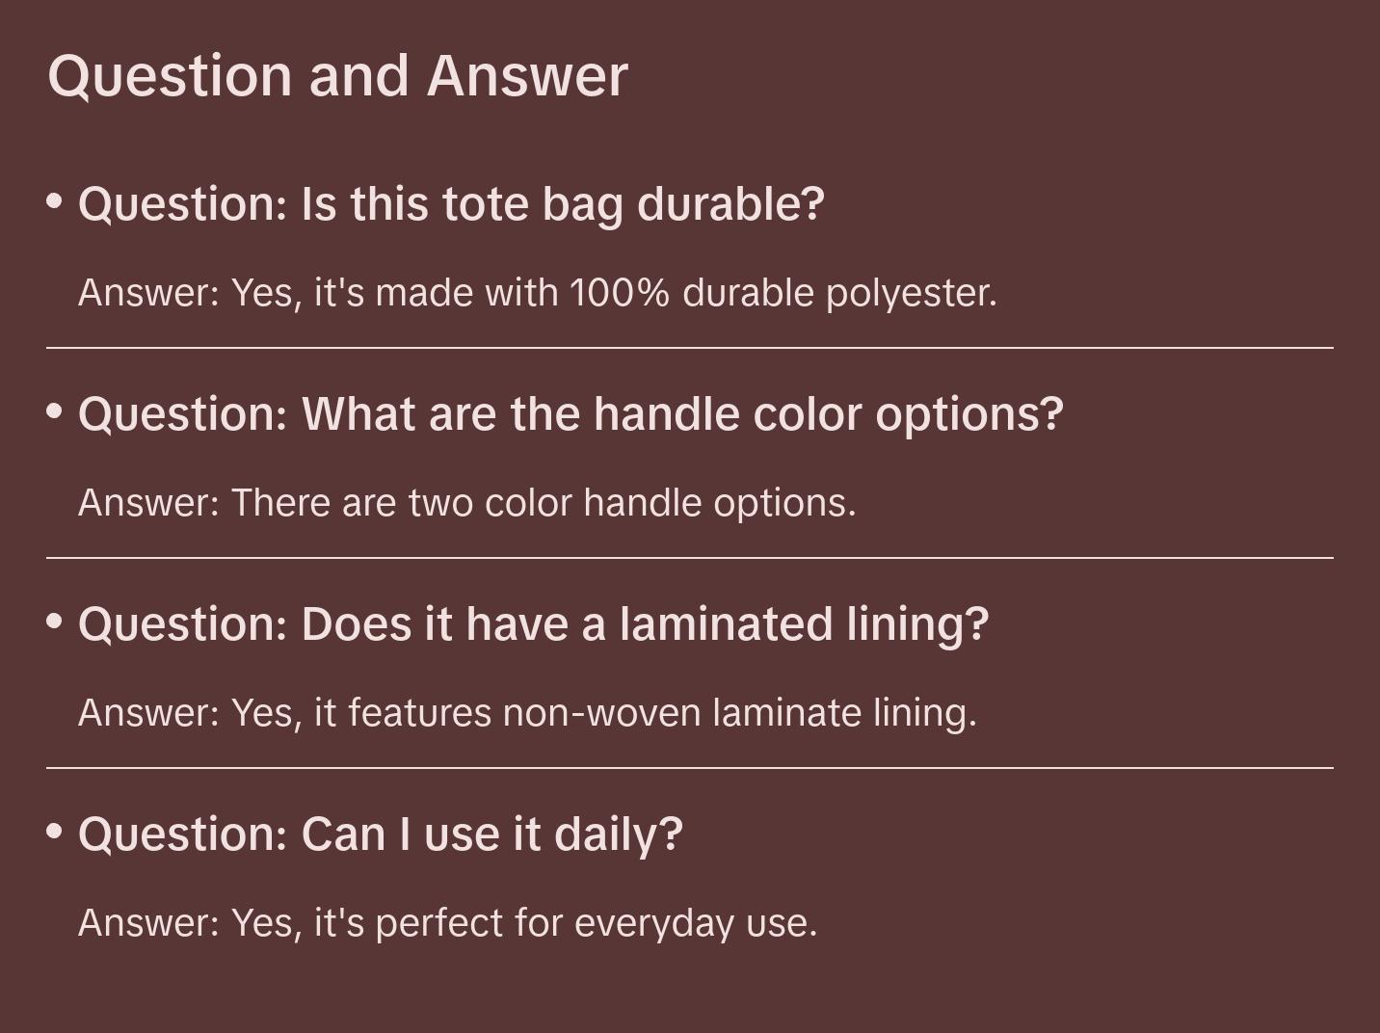The image size is (1380, 1033).
Task: Click the bullet before the tote bag durable question
Action: [55, 200]
